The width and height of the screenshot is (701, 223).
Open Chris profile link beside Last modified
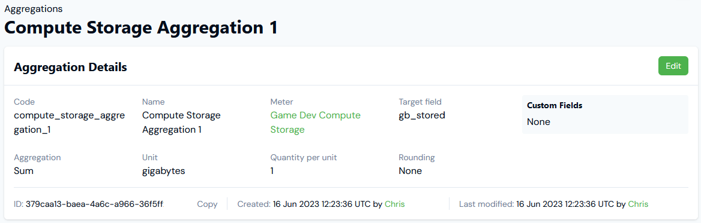pos(638,204)
